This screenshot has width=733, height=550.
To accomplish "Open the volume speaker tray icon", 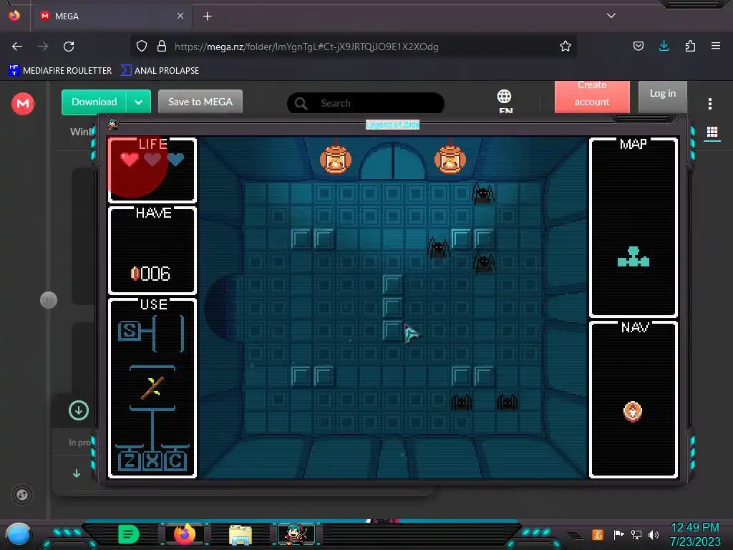I will 654,534.
